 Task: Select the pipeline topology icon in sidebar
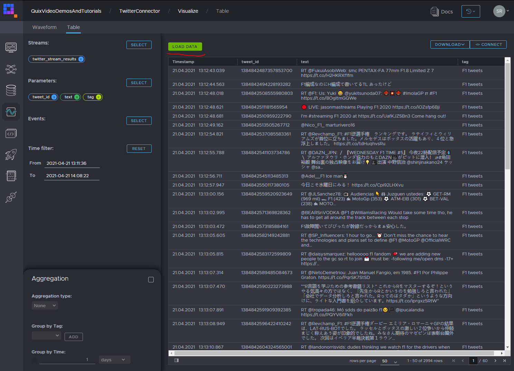coord(11,69)
